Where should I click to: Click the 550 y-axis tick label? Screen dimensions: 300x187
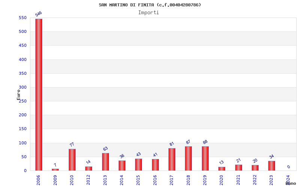pyautogui.click(x=22, y=18)
